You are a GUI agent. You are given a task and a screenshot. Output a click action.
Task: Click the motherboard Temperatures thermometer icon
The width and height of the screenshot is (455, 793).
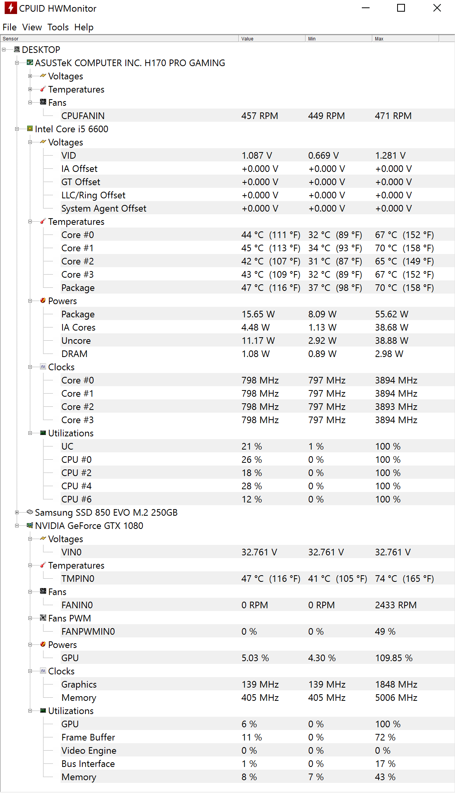[43, 89]
